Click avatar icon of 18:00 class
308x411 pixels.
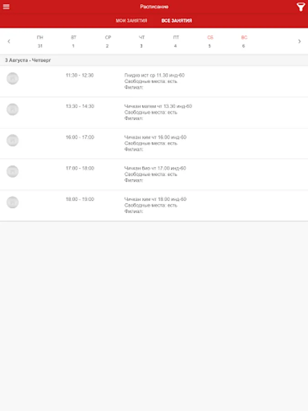point(13,203)
